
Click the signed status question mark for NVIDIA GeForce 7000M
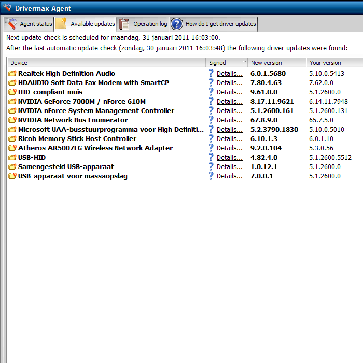(211, 101)
